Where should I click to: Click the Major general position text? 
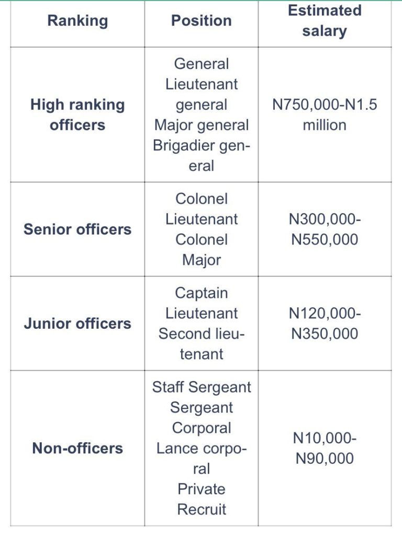(x=202, y=125)
